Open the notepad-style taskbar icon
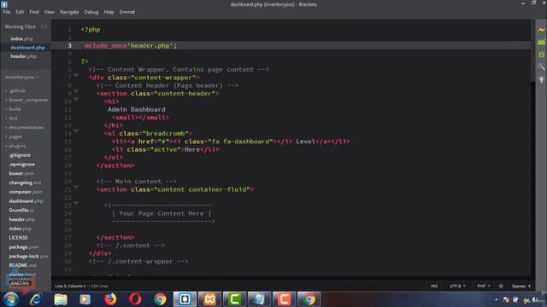547x307 pixels. (x=259, y=299)
